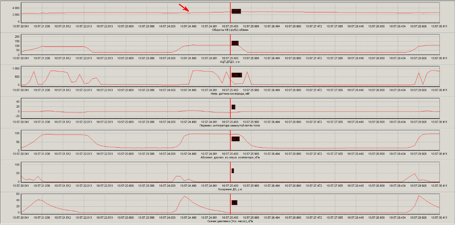Click the 0.0 readout on Скачек давления chart
Viewport: 455px width, 225px height.
point(235,203)
